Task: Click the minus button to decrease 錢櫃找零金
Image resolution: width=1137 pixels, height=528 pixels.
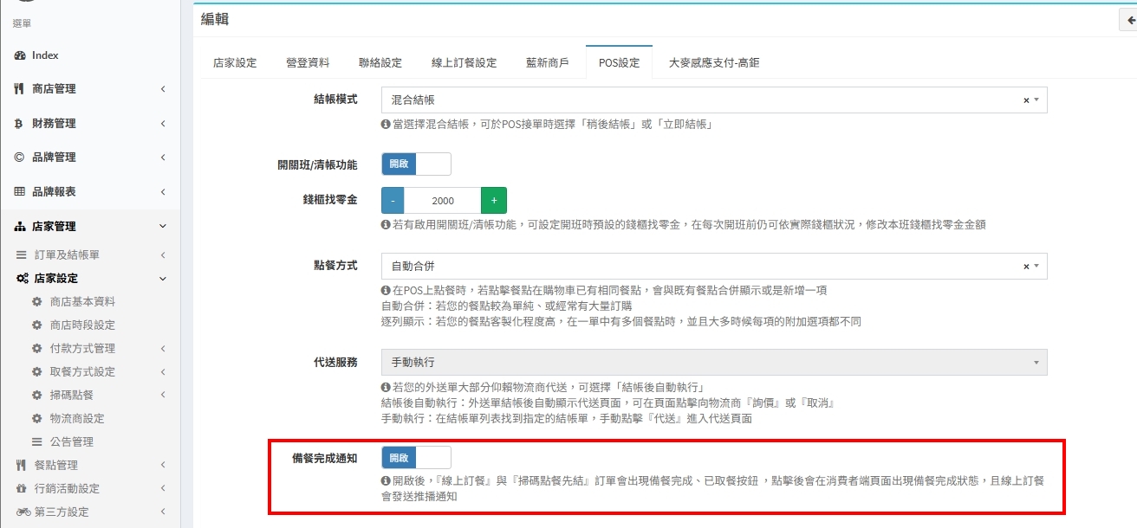Action: (393, 201)
